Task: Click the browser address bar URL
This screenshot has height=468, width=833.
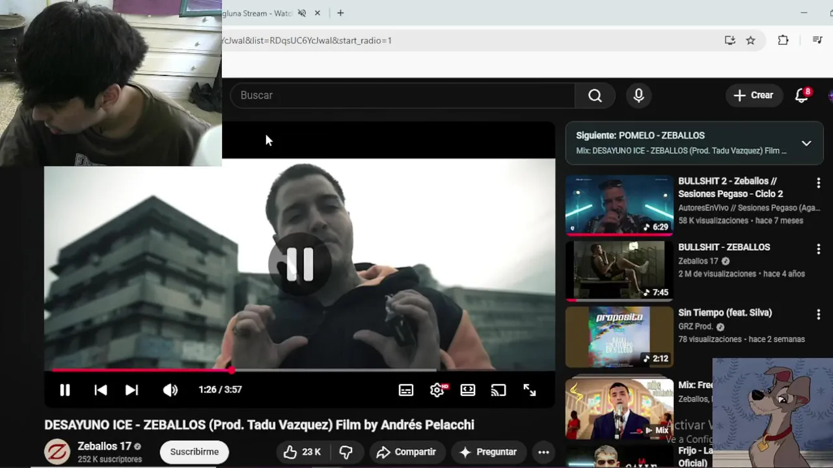Action: (307, 40)
